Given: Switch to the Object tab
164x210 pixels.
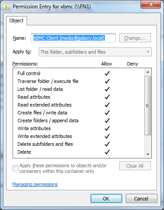Looking at the screenshot, I should click(17, 21).
